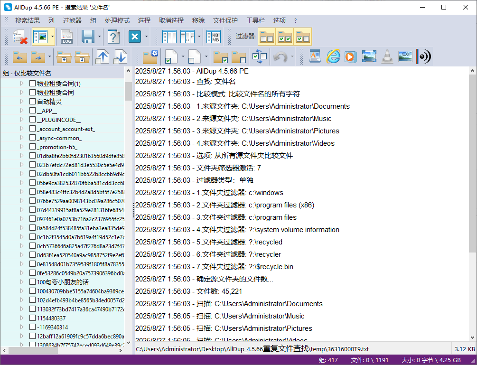Click the media player preview icon
This screenshot has height=365, width=477.
(x=351, y=56)
